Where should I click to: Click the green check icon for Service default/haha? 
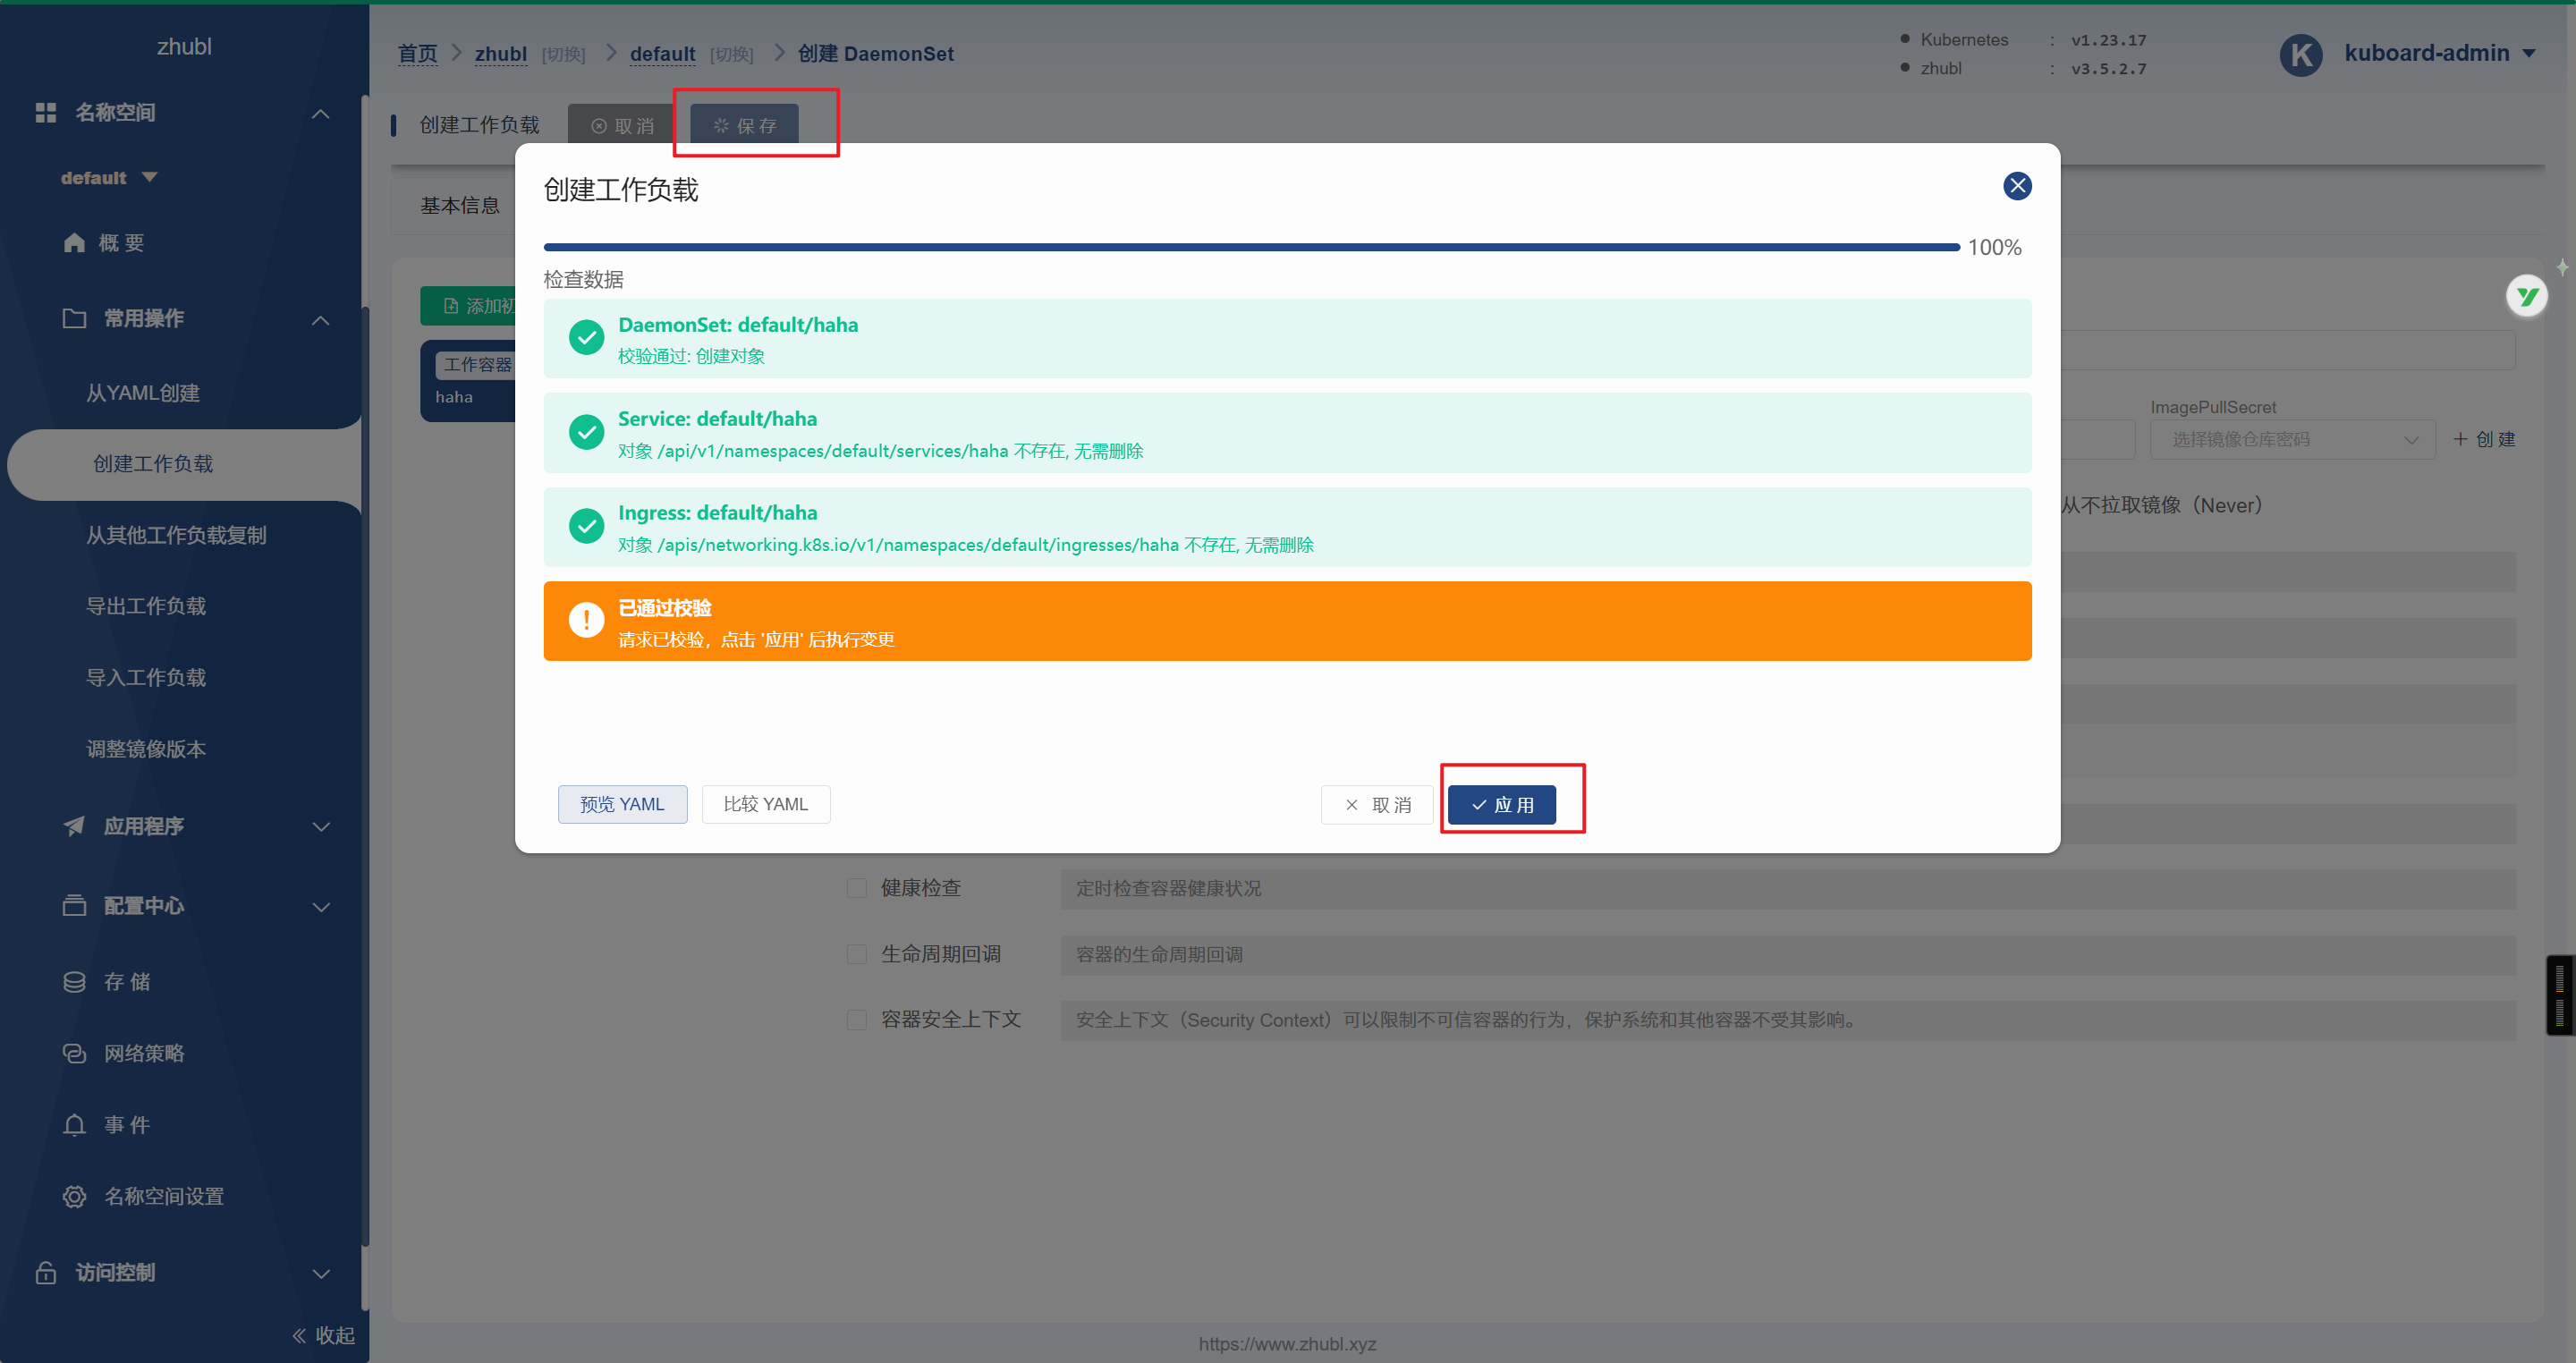click(x=586, y=432)
